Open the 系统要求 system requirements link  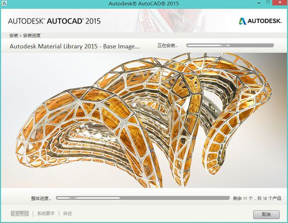tap(46, 214)
